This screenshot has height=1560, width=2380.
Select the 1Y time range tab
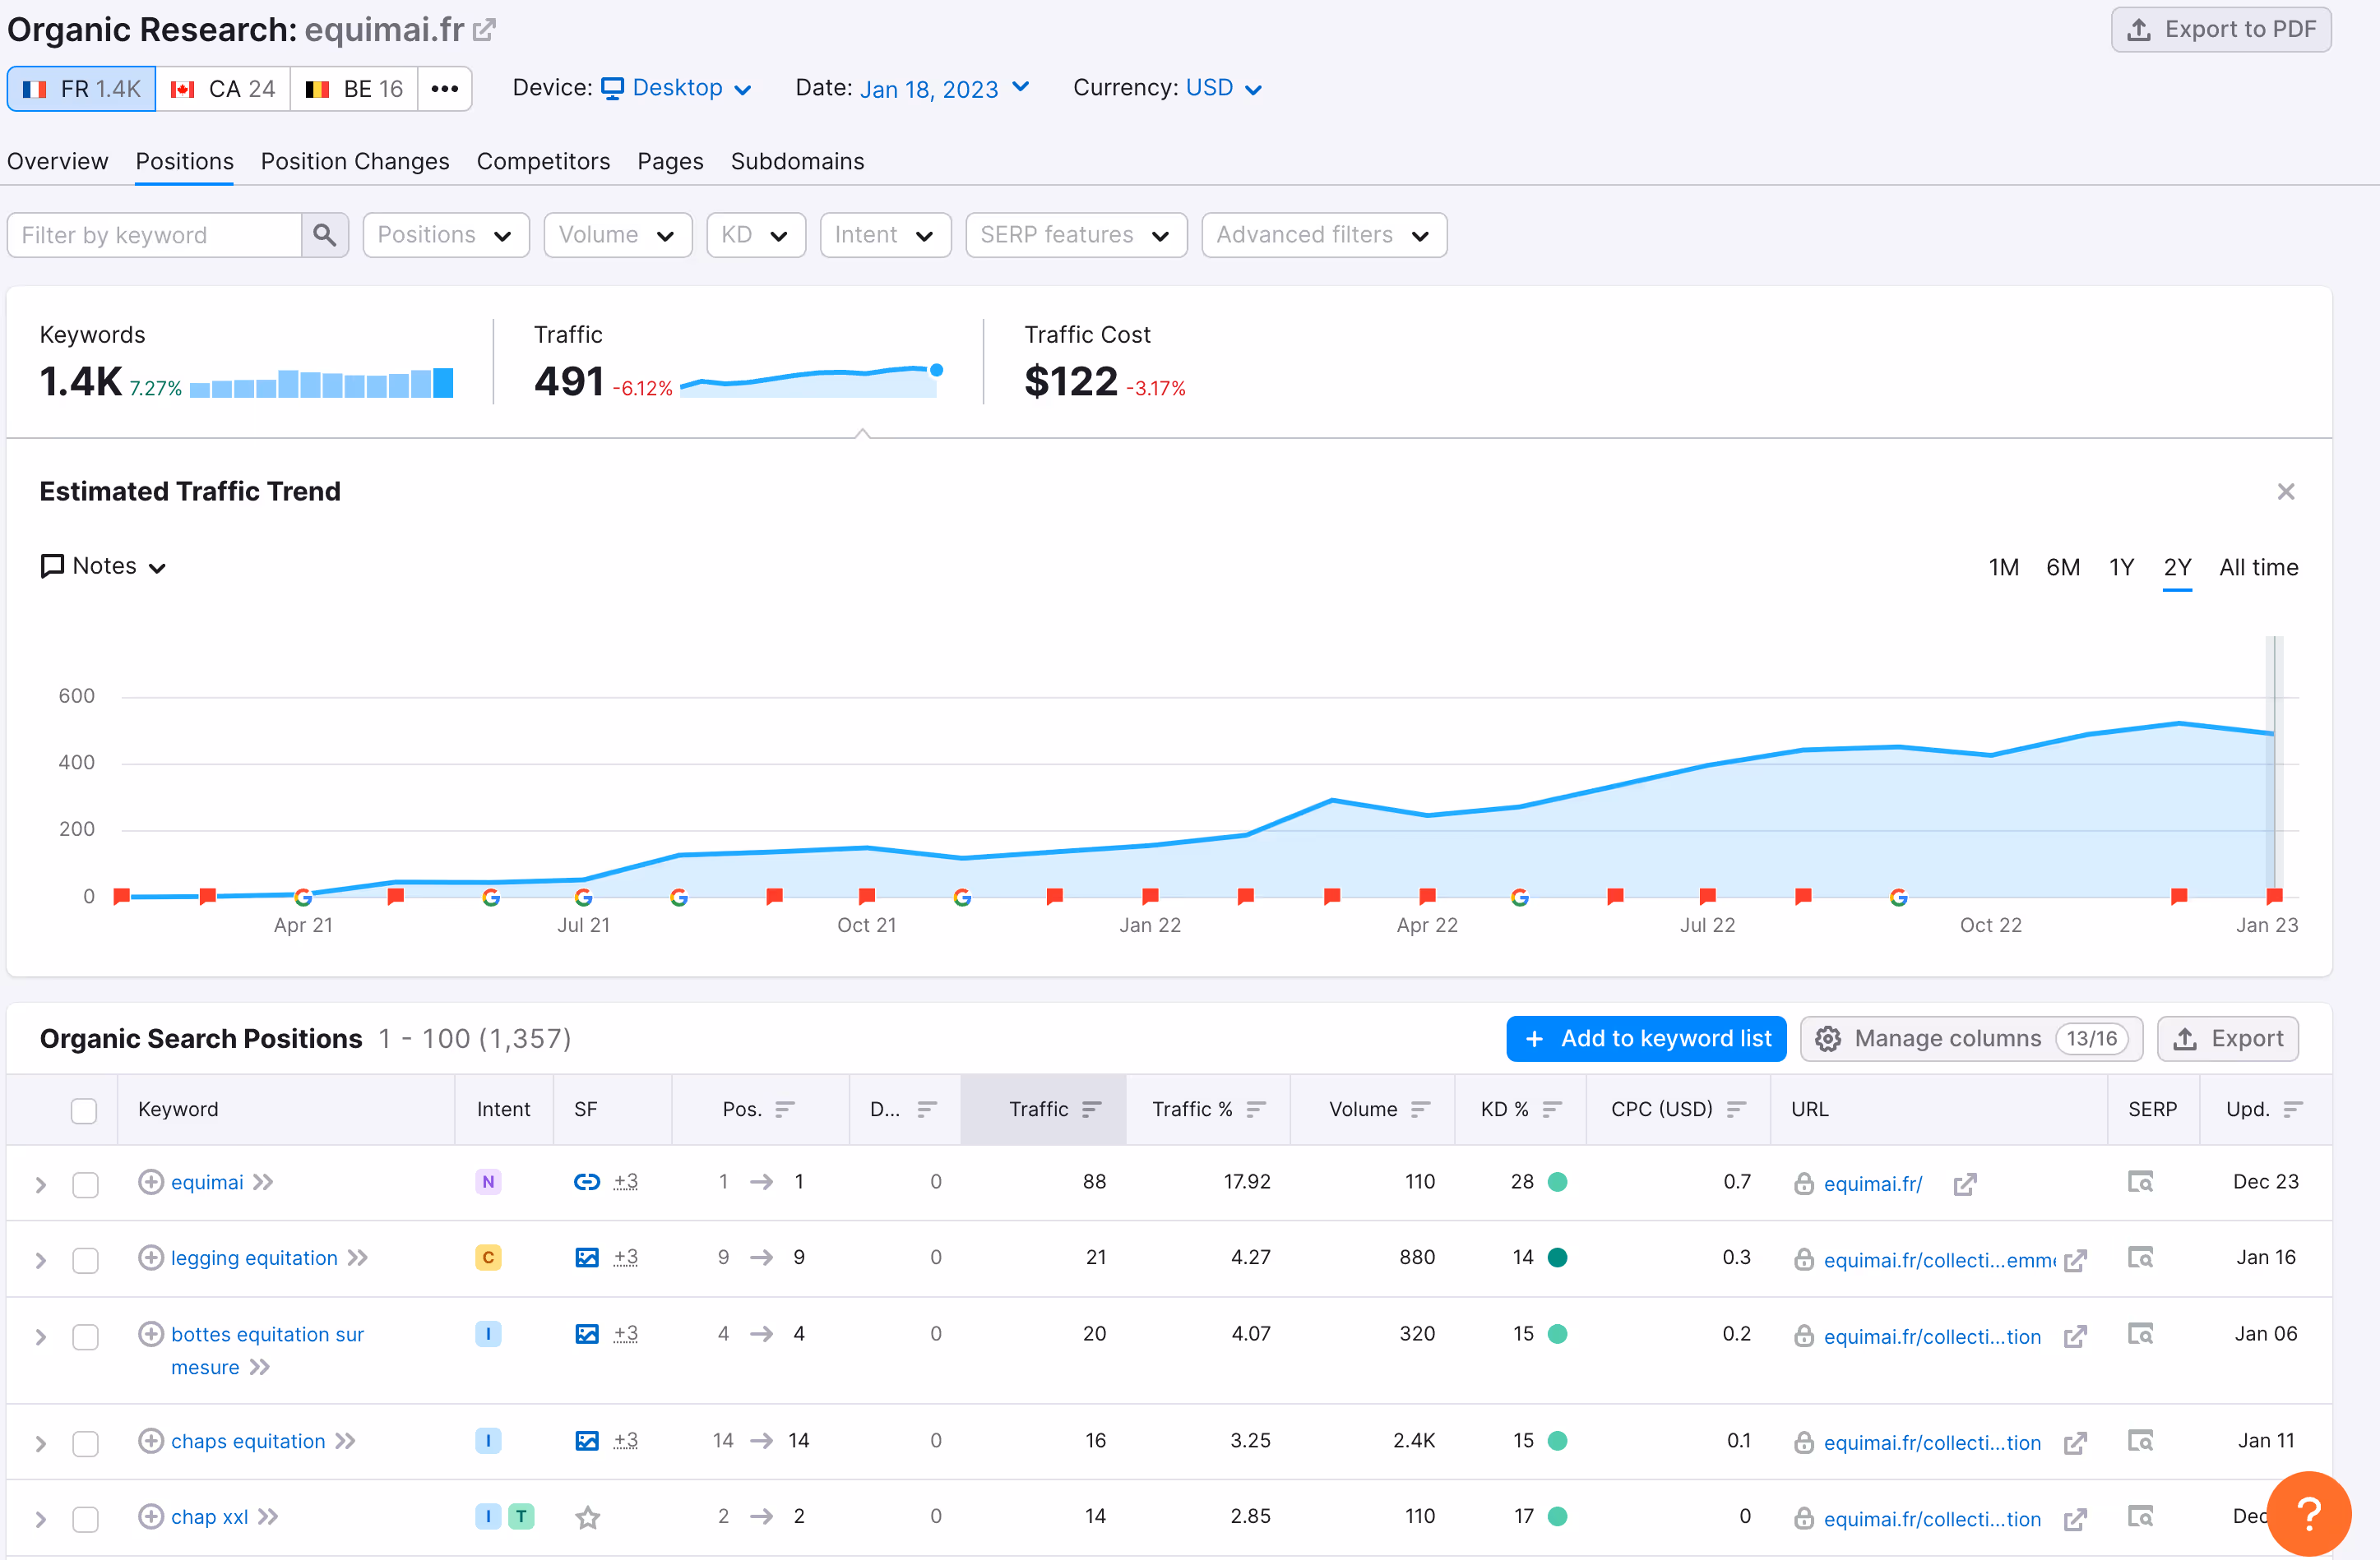[x=2121, y=568]
